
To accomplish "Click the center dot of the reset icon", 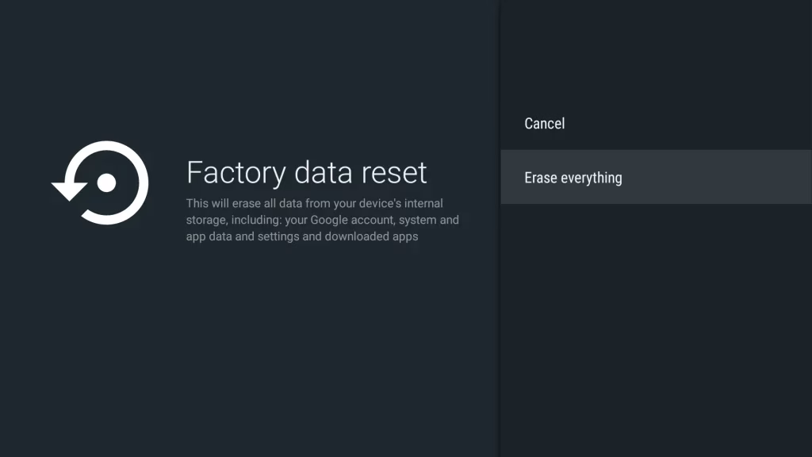I will coord(106,183).
